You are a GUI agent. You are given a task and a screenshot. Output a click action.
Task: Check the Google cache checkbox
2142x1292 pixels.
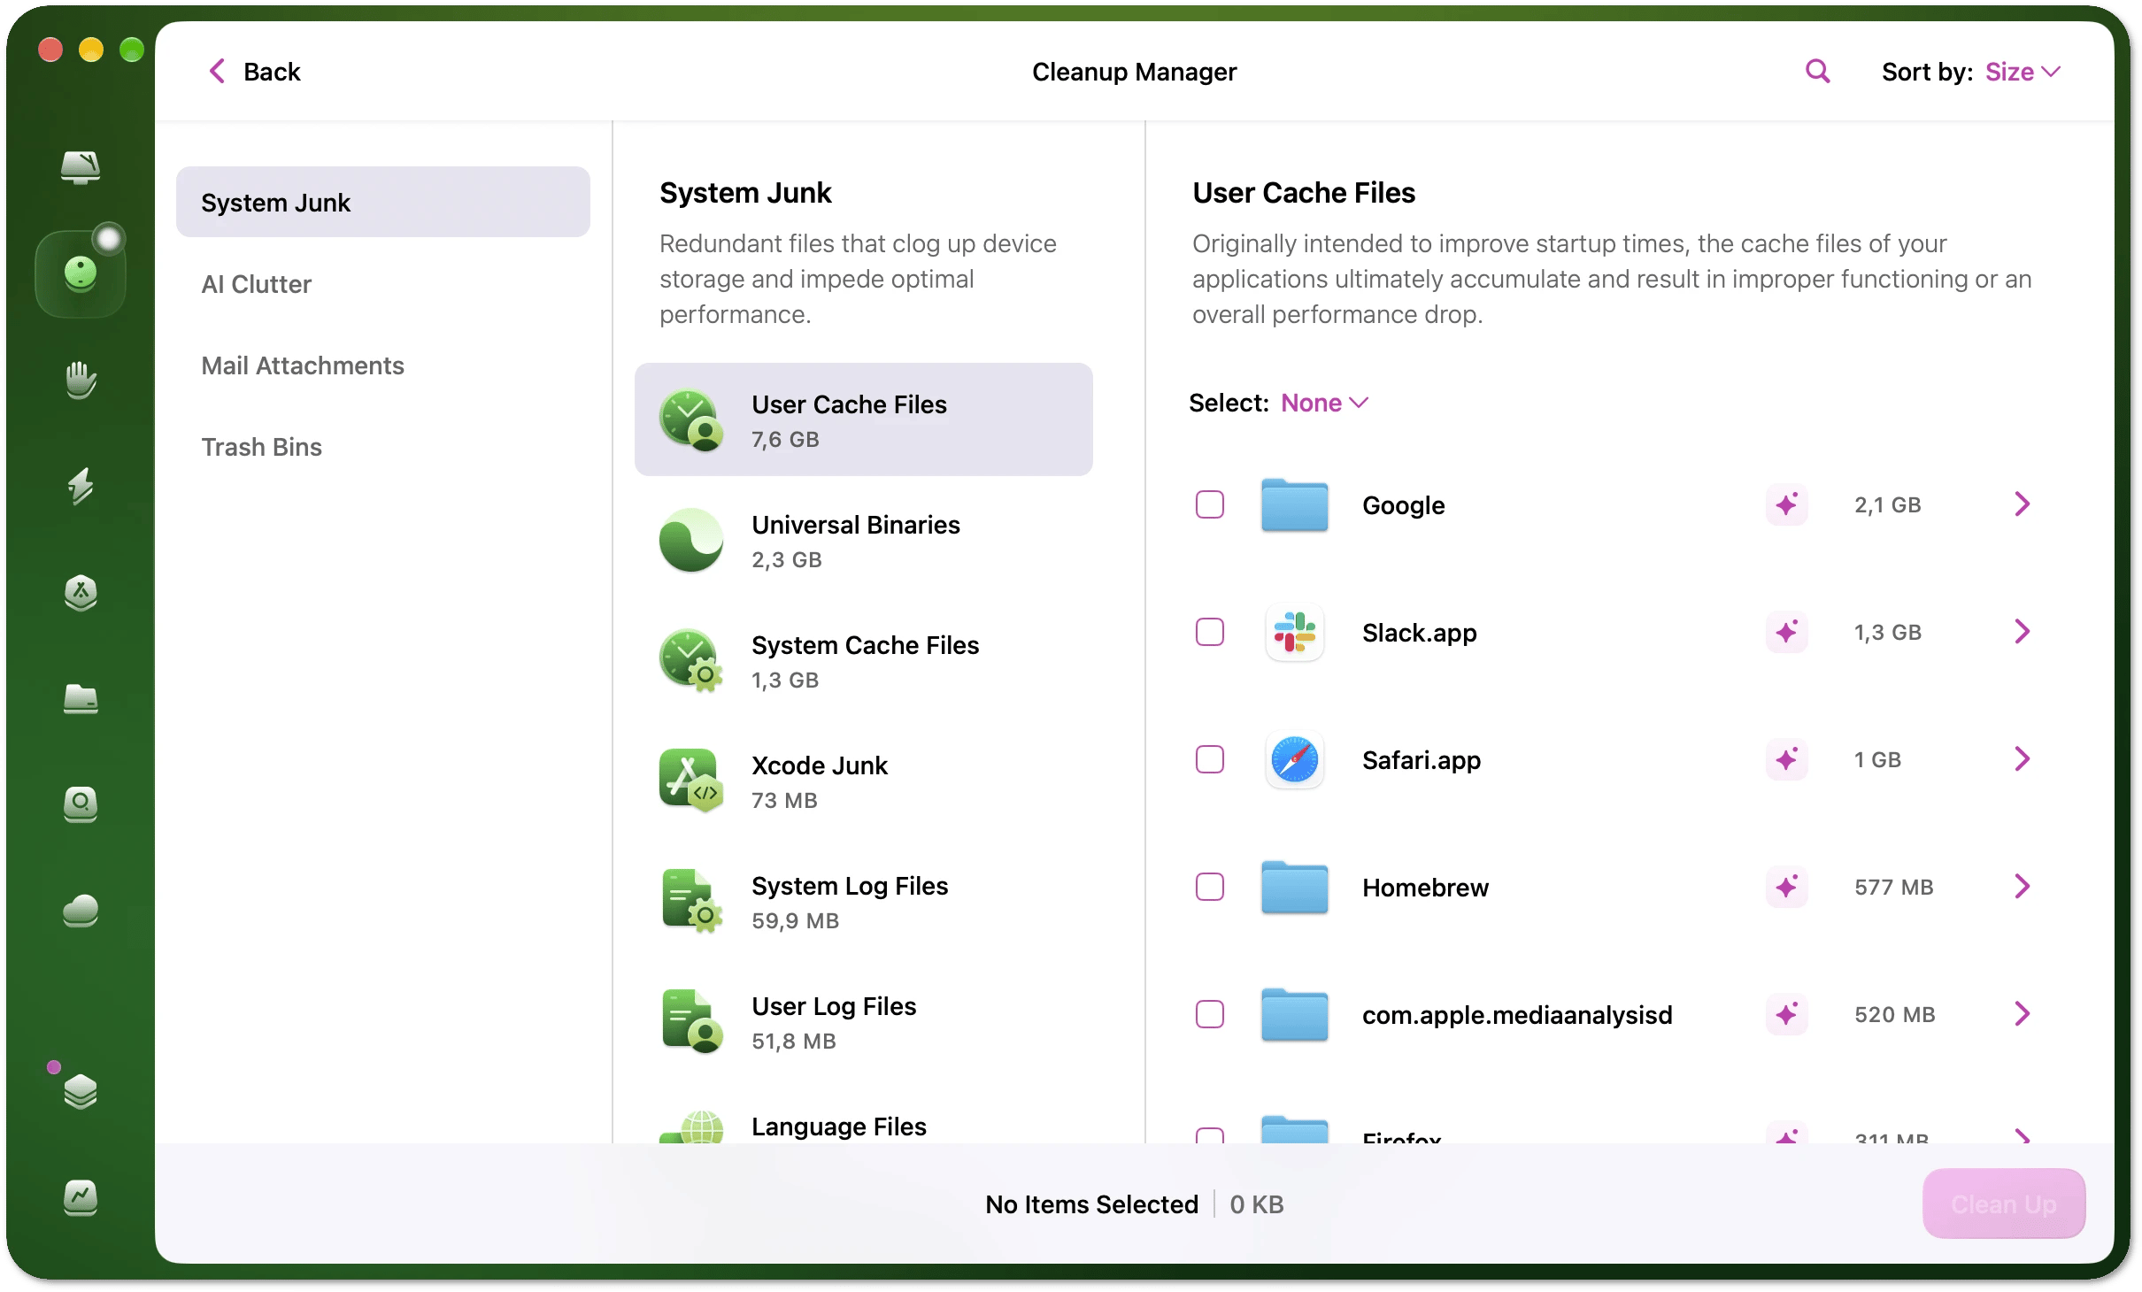1210,504
